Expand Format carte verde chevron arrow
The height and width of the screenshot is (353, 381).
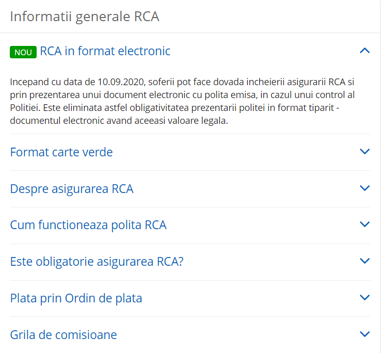(364, 152)
